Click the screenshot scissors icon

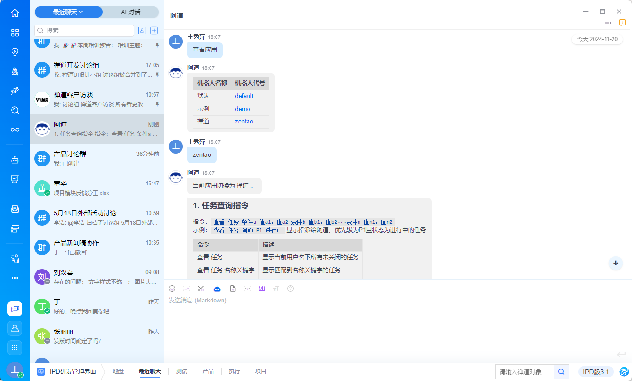coord(200,289)
